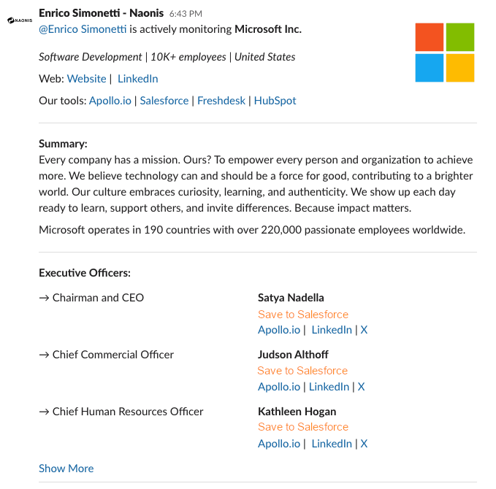This screenshot has width=496, height=489.
Task: Expand executive list with Show More
Action: (x=66, y=469)
